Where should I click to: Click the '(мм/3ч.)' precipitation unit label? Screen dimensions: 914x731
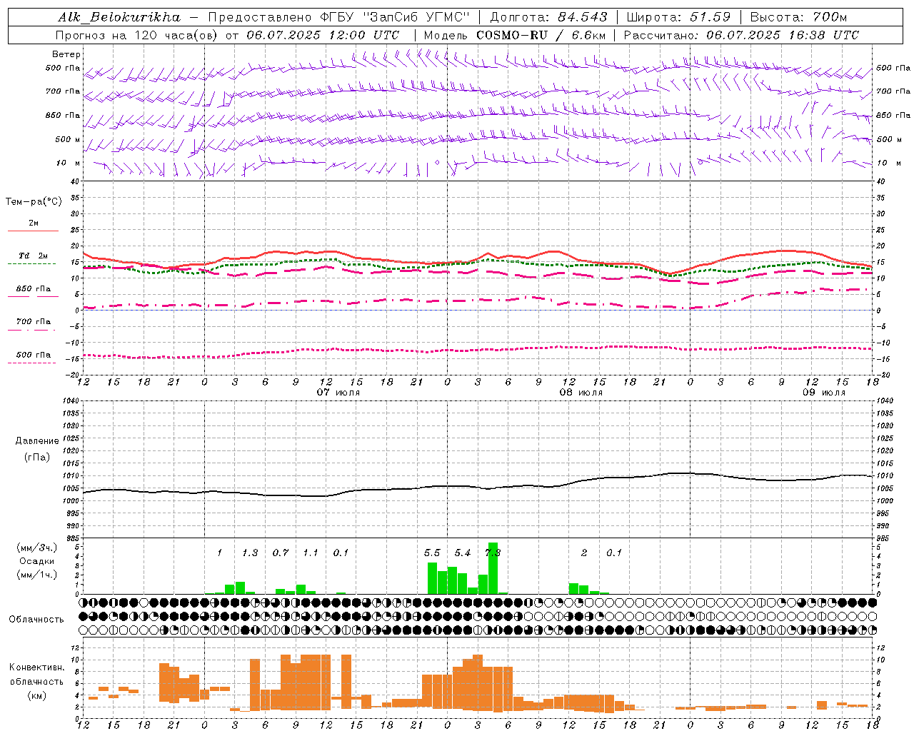click(37, 548)
